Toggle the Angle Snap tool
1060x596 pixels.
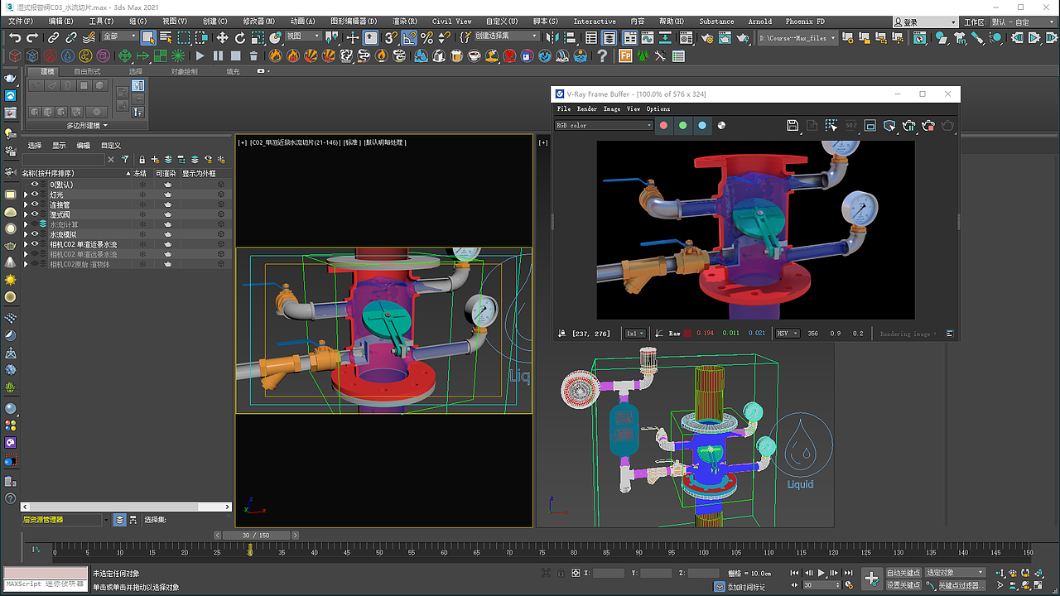(x=409, y=37)
